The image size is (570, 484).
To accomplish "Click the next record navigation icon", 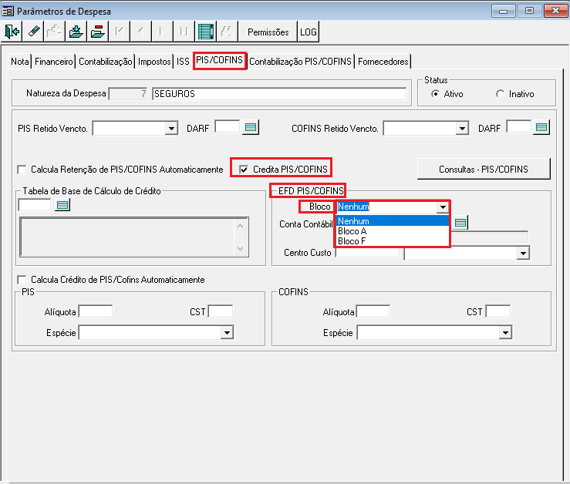I will 162,32.
